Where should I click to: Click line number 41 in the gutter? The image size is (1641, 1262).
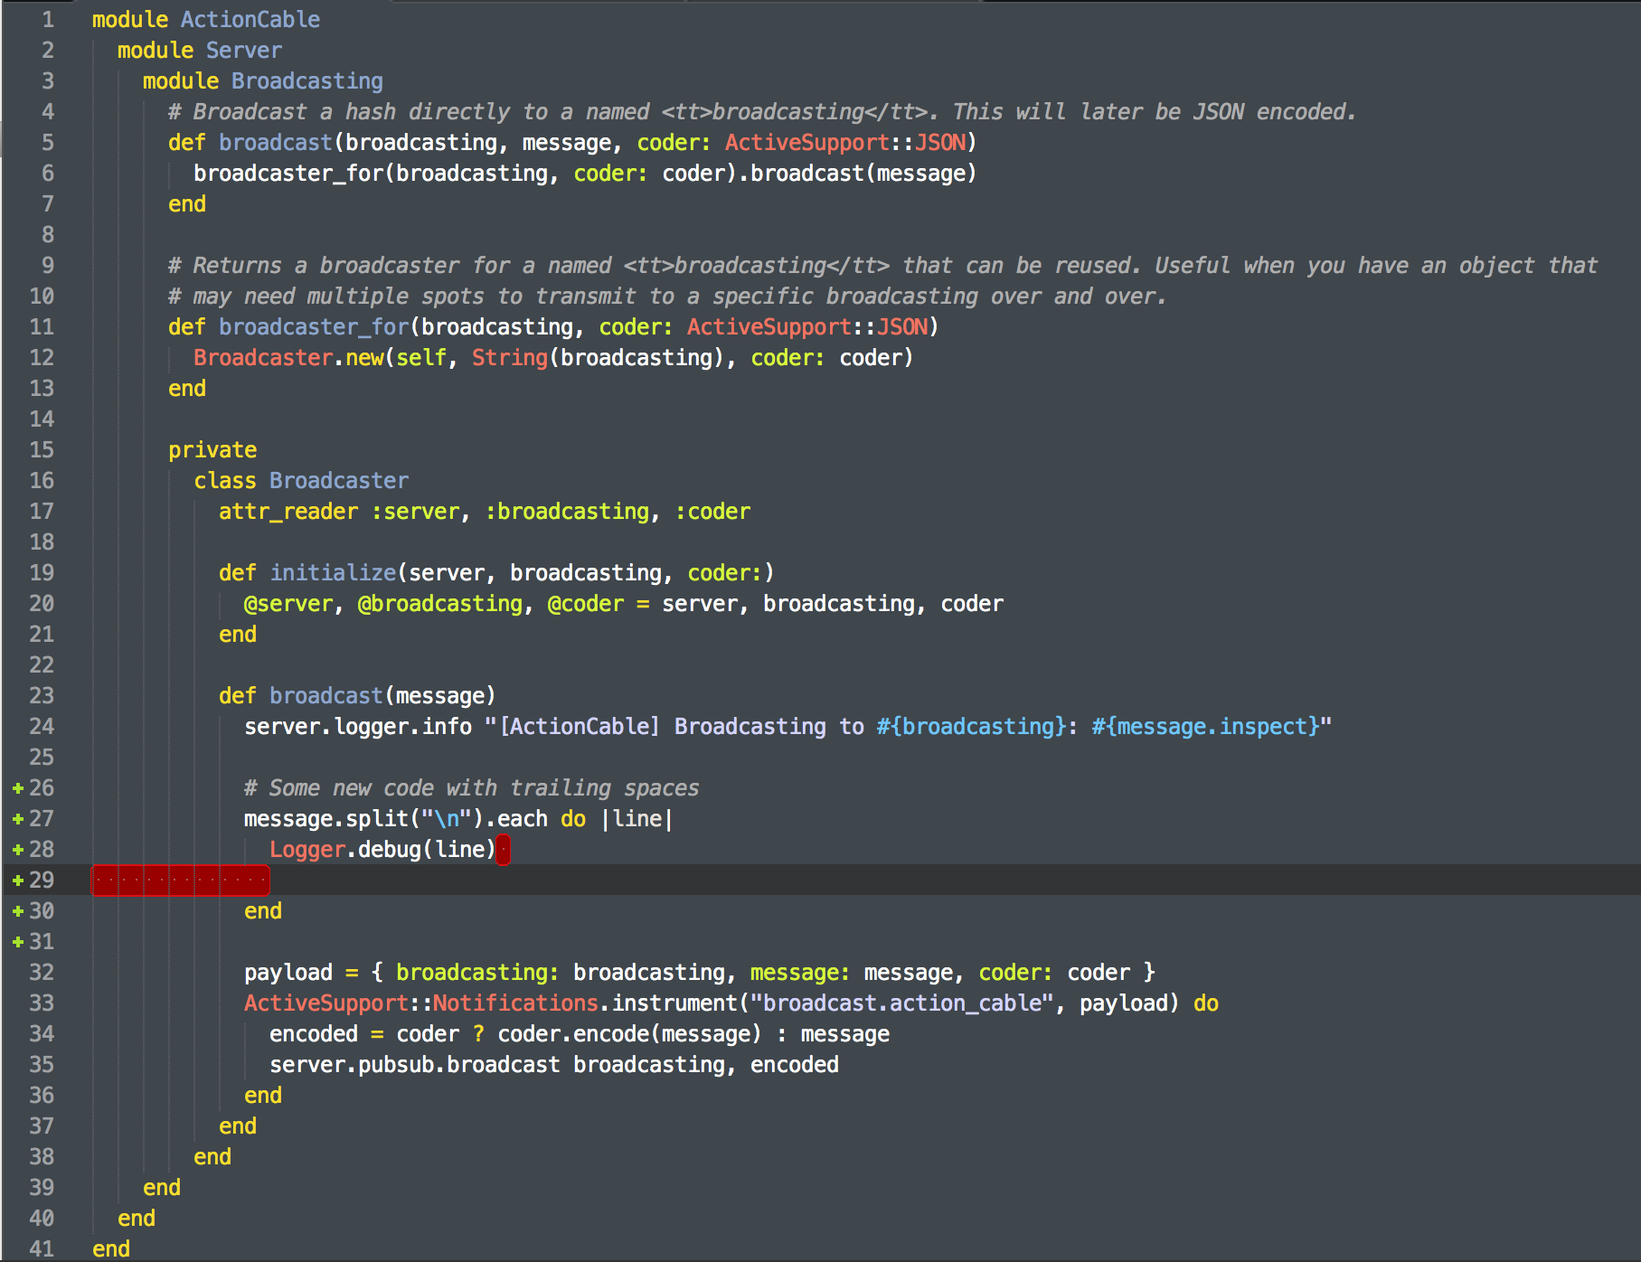(42, 1249)
